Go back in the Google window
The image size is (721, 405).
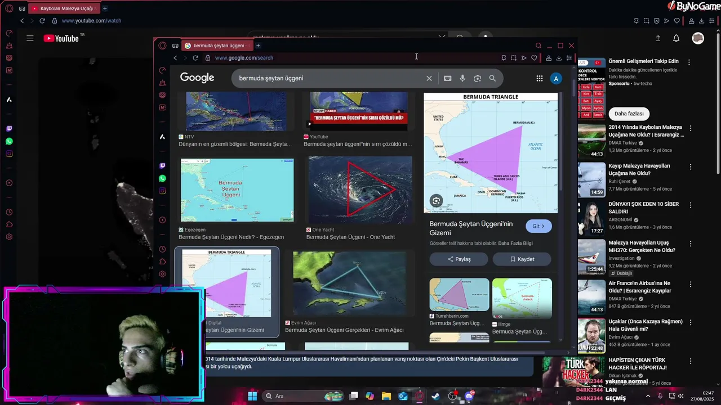coord(175,58)
